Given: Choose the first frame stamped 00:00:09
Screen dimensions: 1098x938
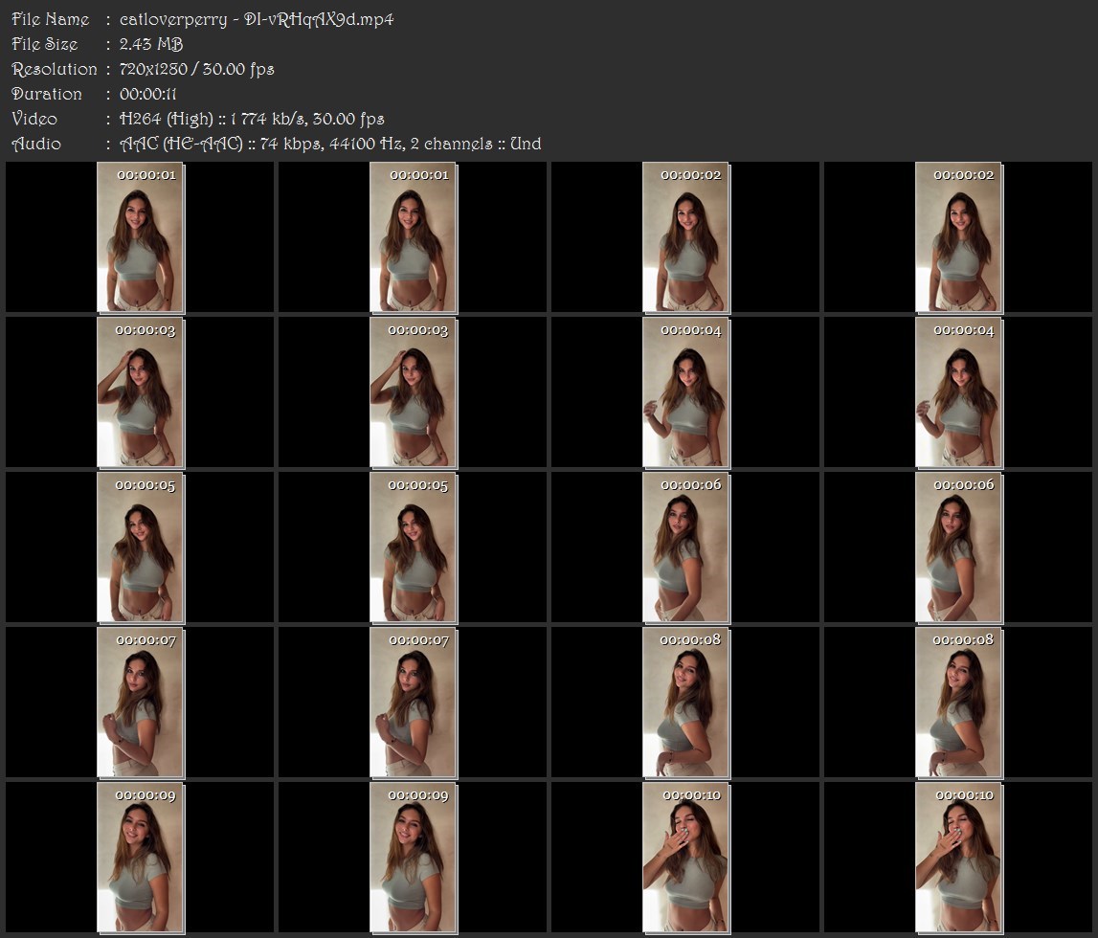Looking at the screenshot, I should coord(140,859).
